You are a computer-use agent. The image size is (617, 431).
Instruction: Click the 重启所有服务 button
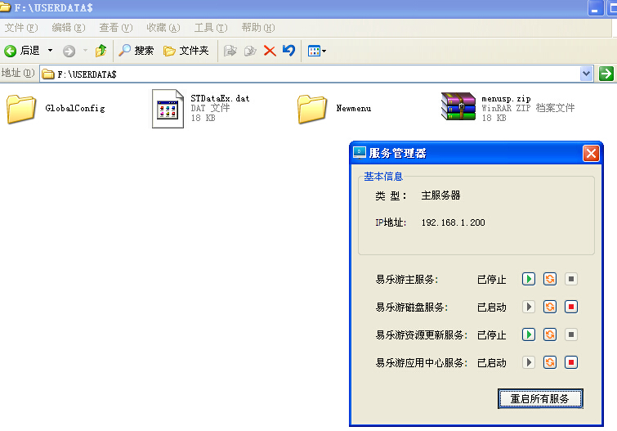point(540,398)
